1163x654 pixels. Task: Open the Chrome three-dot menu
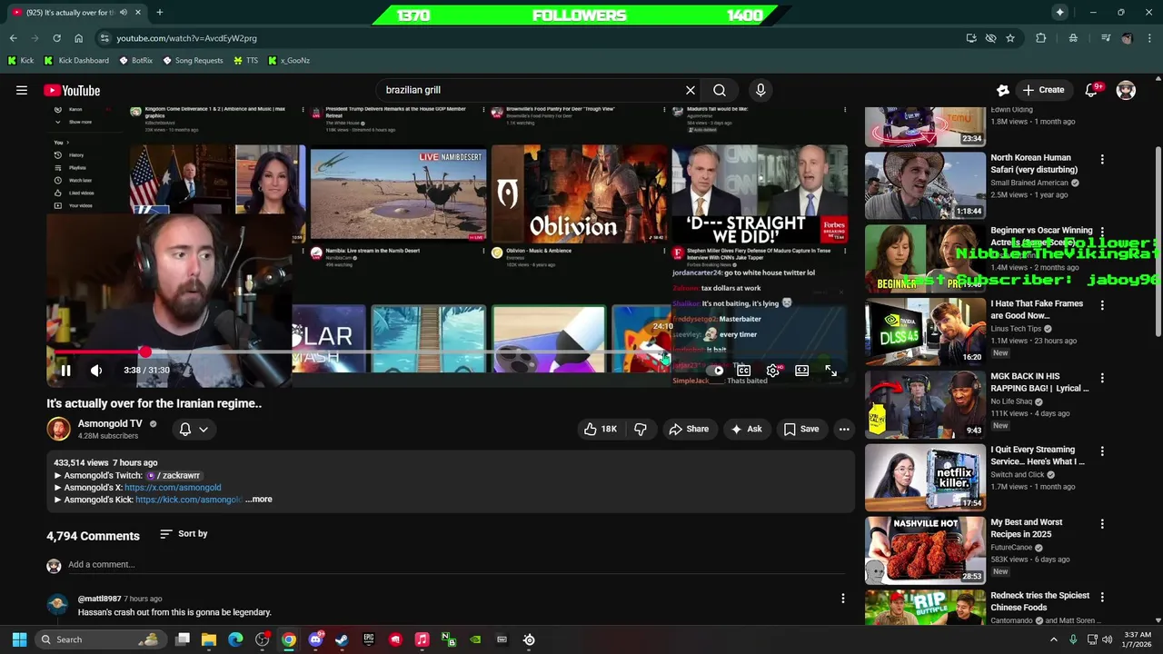[x=1149, y=38]
